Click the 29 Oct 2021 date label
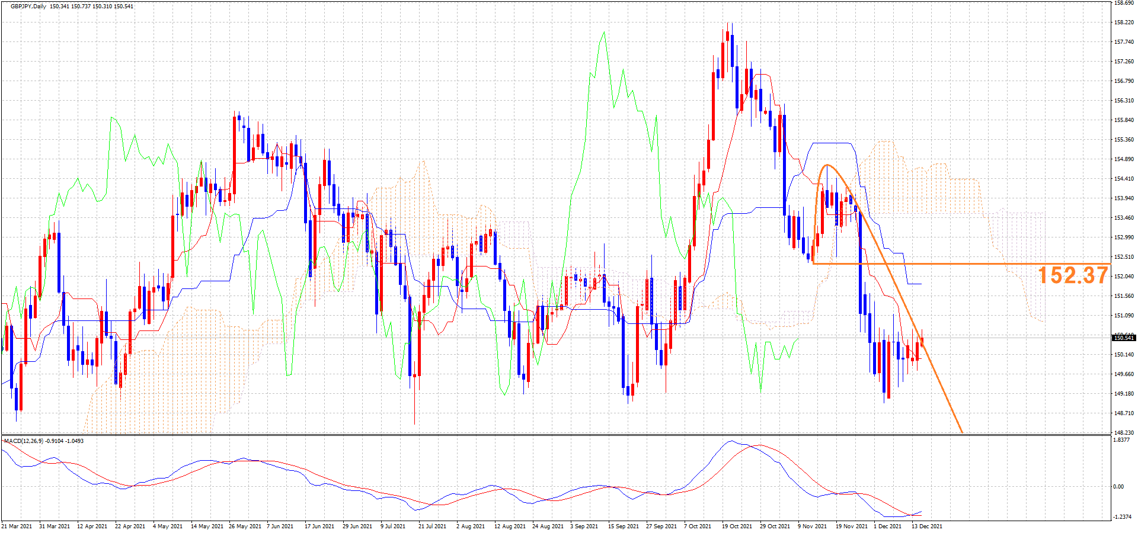Image resolution: width=1138 pixels, height=533 pixels. pos(775,526)
